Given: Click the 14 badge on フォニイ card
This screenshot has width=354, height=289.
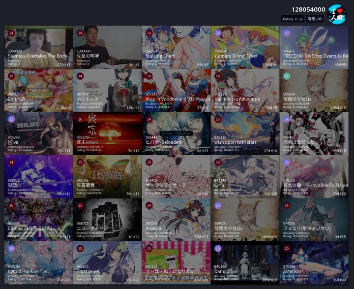Looking at the screenshot, I should [287, 205].
